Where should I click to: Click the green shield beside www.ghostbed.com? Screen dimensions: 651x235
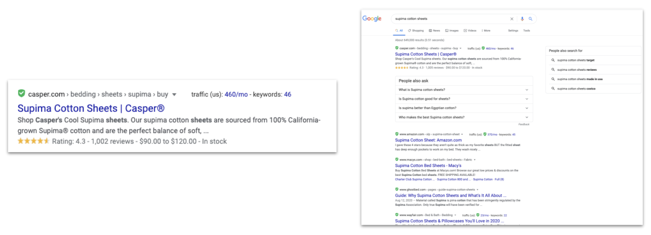397,189
